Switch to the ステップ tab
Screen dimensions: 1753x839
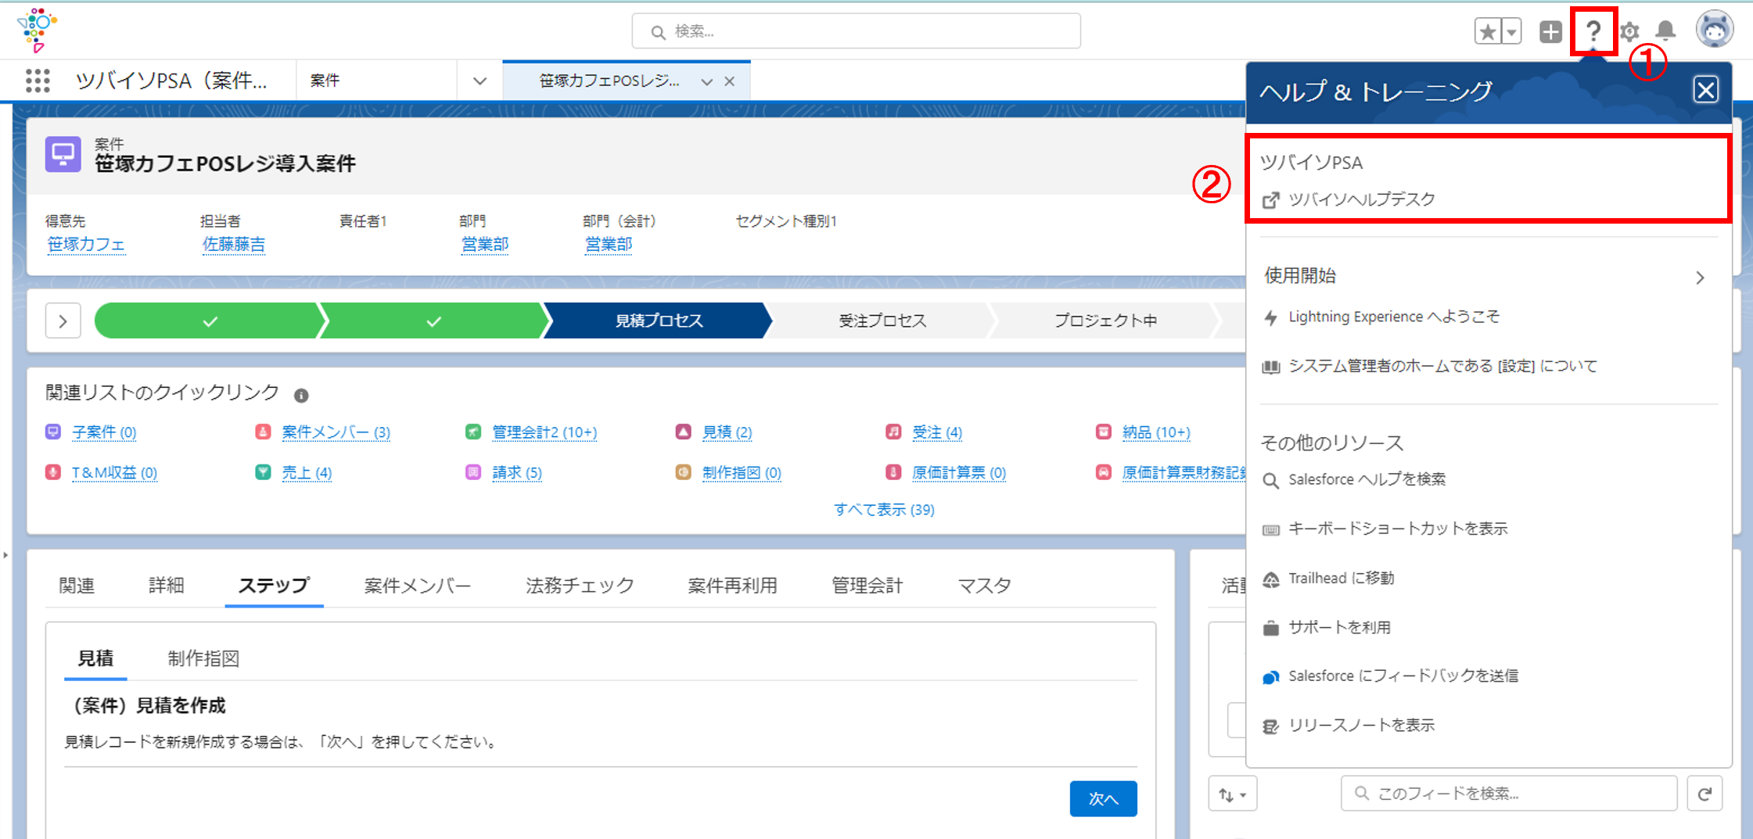coord(274,585)
